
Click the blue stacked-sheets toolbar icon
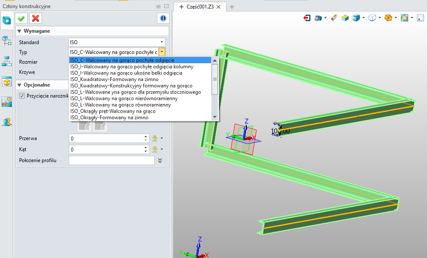tap(318, 18)
